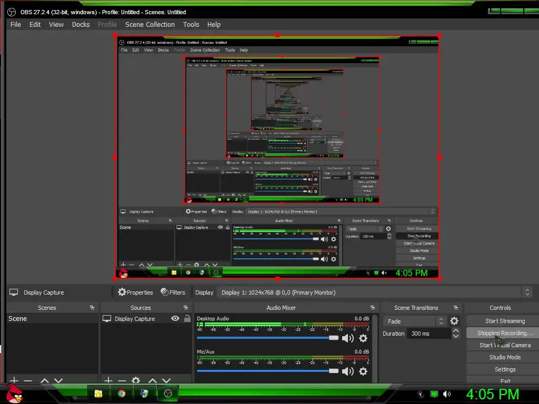539x404 pixels.
Task: Open Chrome from the taskbar
Action: 122,393
